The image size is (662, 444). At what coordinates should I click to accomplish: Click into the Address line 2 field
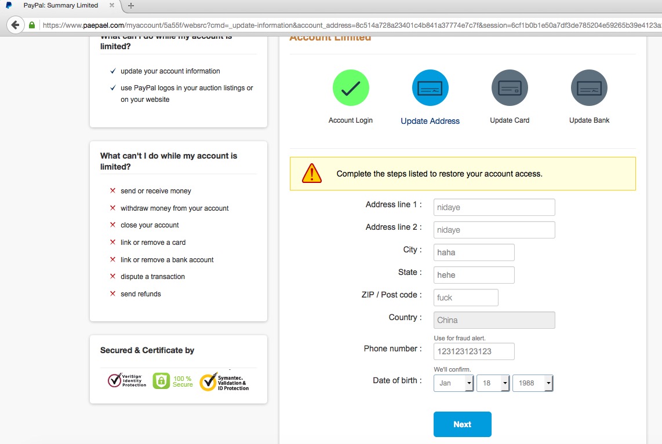(x=494, y=230)
